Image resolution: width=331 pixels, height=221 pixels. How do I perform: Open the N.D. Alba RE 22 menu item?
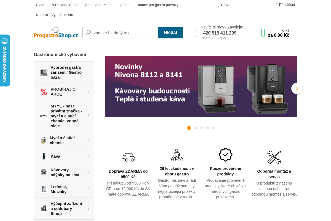(65, 5)
